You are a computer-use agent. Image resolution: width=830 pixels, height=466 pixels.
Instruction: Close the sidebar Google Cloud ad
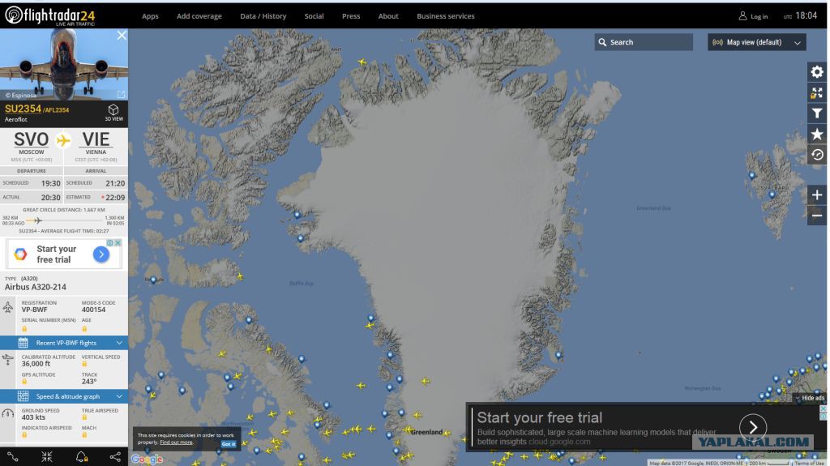pyautogui.click(x=118, y=242)
